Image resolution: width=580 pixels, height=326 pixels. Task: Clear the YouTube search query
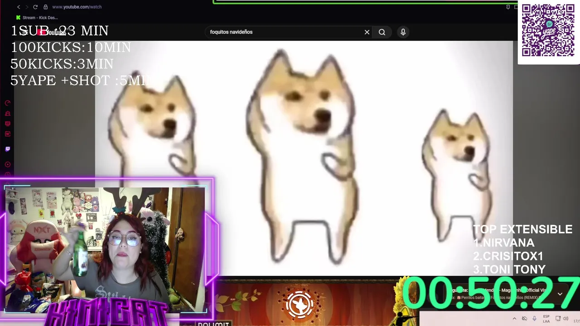pos(367,32)
